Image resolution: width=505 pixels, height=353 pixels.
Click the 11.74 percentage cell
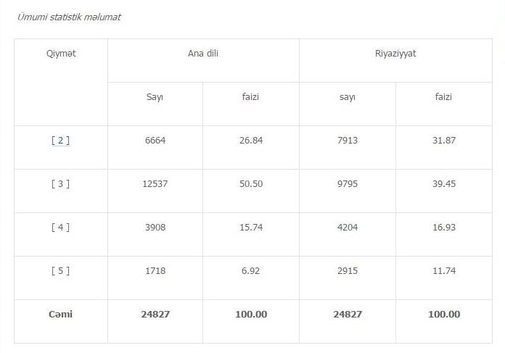(x=444, y=271)
